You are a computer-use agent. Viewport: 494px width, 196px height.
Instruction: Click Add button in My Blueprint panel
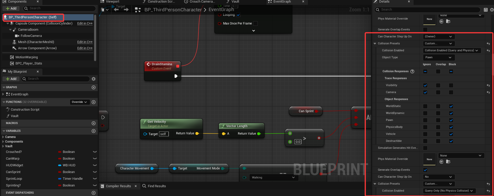point(11,79)
